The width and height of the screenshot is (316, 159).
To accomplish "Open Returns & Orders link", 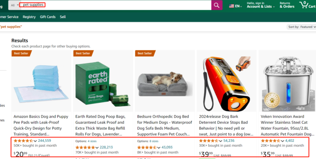I will point(287,5).
